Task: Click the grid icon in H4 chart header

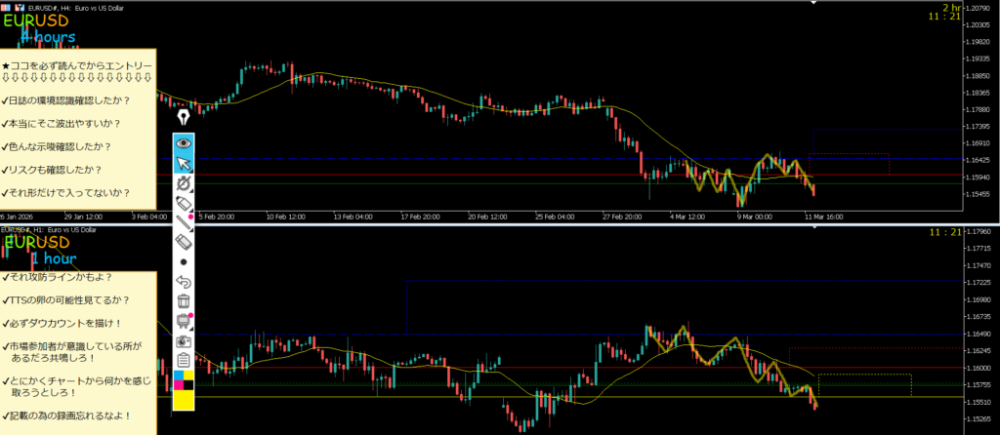Action: pos(6,6)
